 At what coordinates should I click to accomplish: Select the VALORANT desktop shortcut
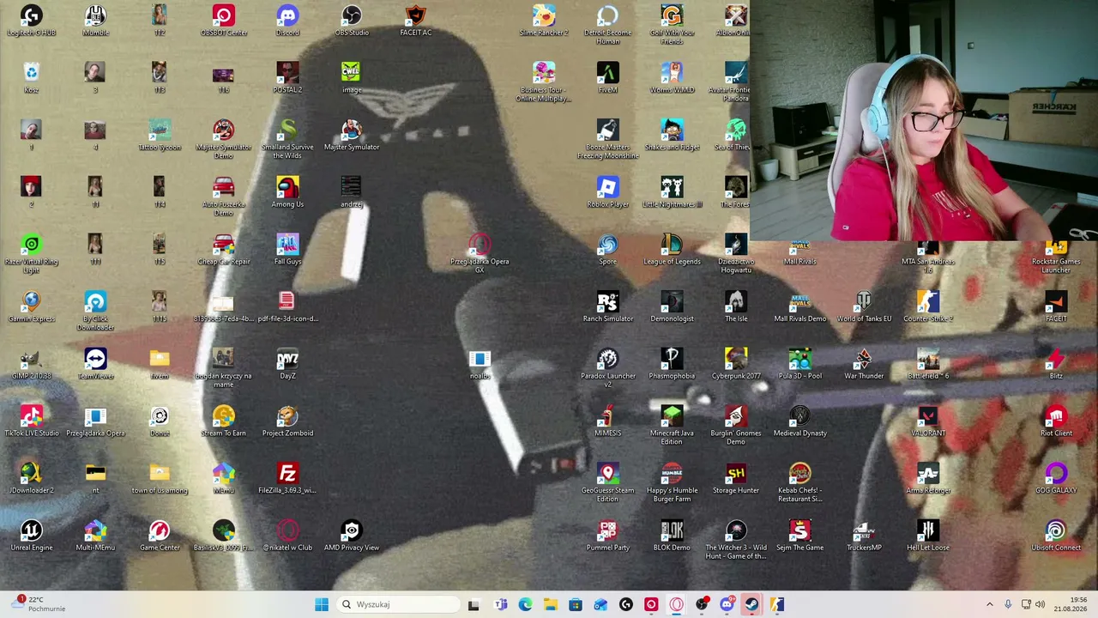coord(928,421)
